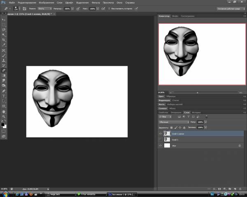Click the foreground color swatch
The image size is (247, 197).
(x=2, y=125)
